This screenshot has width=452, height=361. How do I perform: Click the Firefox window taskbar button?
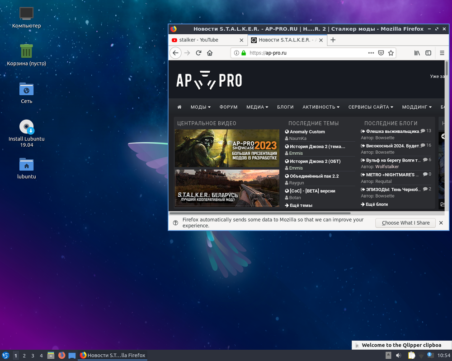[x=113, y=356]
